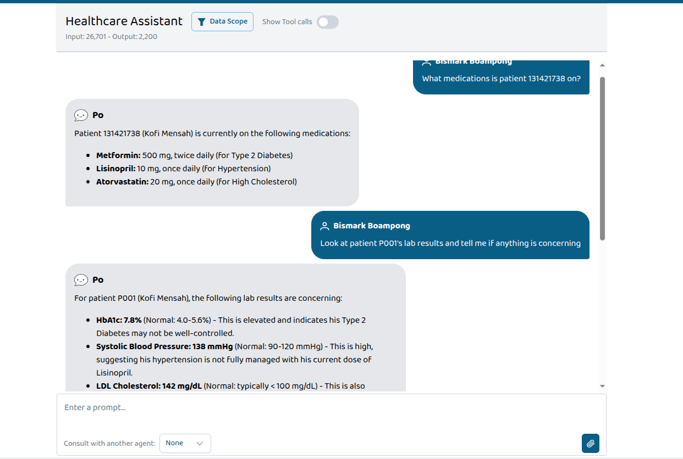Viewport: 683px width, 459px height.
Task: Open the Data Scope panel
Action: coord(222,21)
